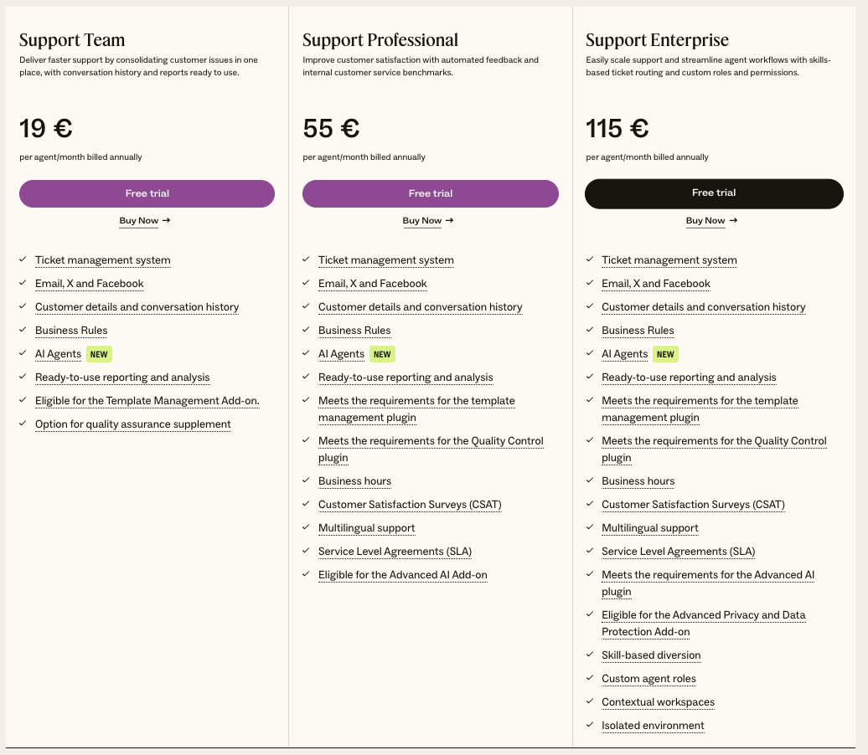
Task: Click Free trial button under Support Team
Action: 147,193
